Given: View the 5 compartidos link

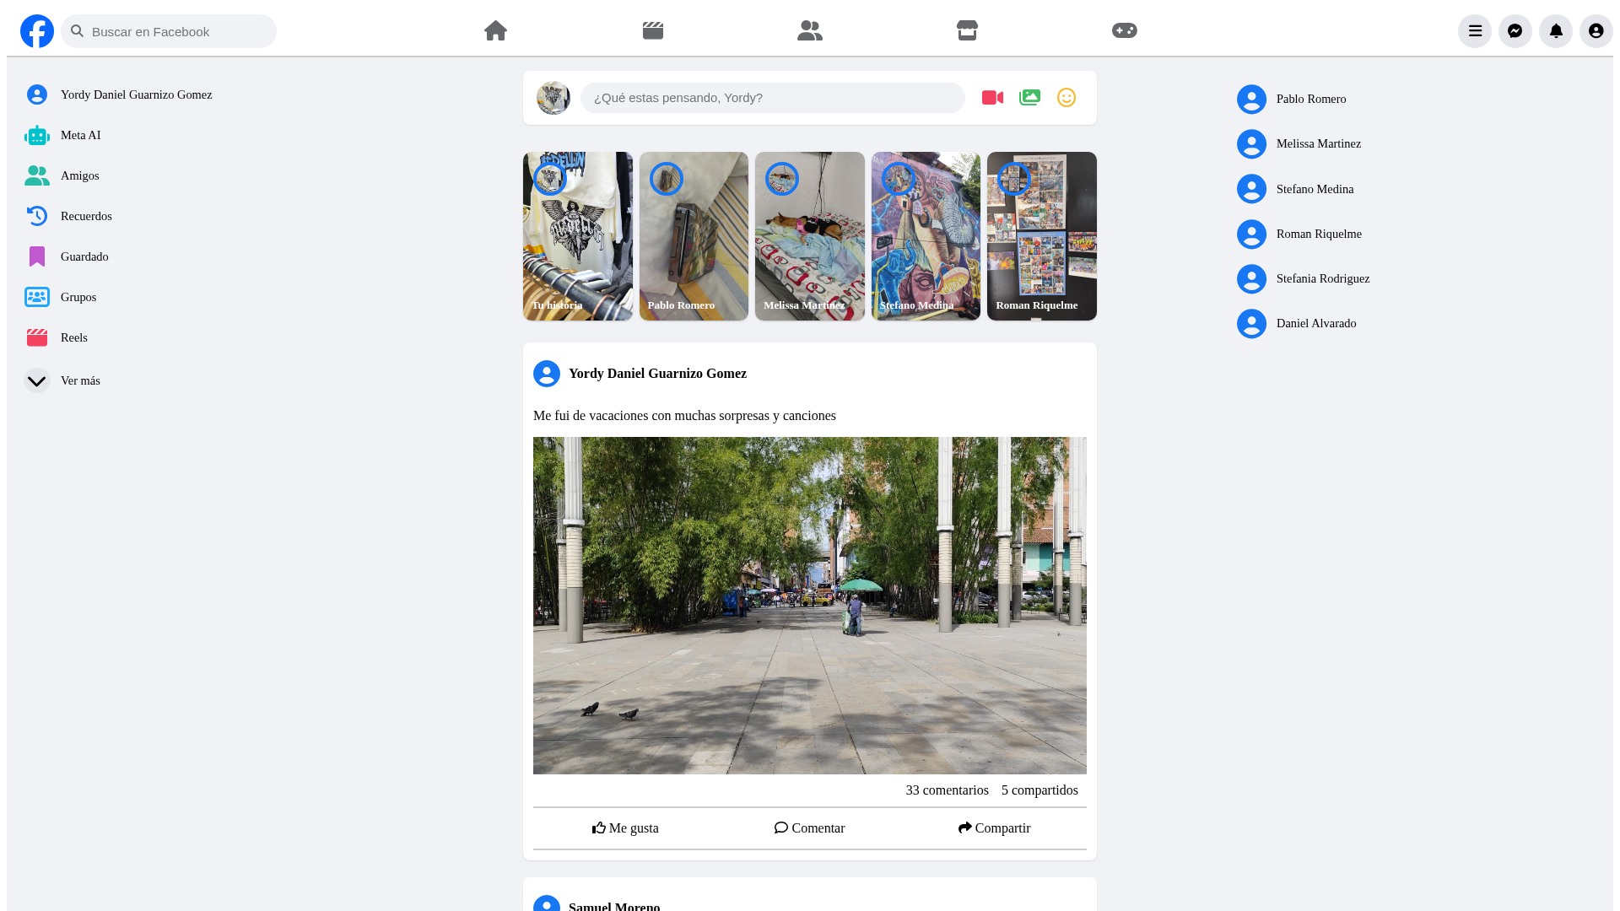Looking at the screenshot, I should pos(1039,790).
